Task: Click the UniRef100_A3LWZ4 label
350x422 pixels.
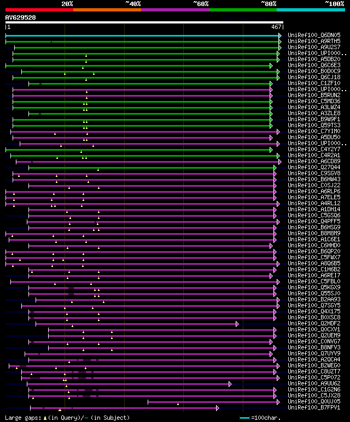Action: (314, 107)
